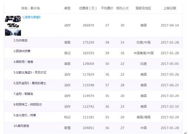Click release date 2017-05-05
The height and width of the screenshot is (134, 188).
tap(170, 64)
